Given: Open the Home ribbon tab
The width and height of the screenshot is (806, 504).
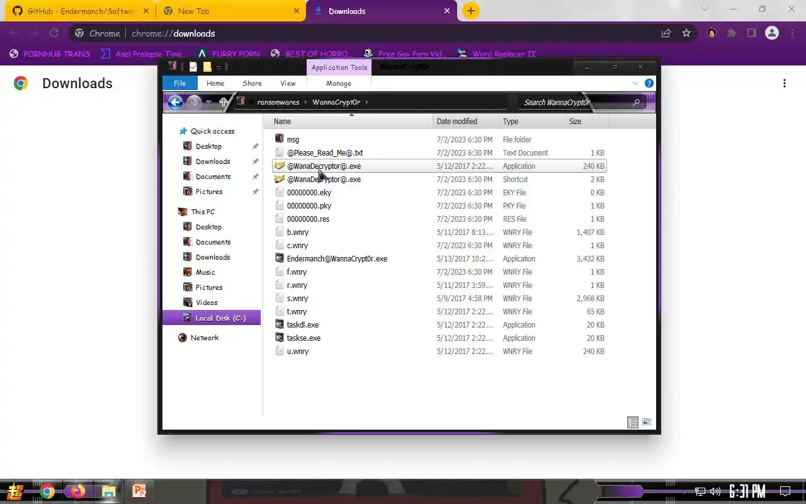Looking at the screenshot, I should click(x=215, y=83).
